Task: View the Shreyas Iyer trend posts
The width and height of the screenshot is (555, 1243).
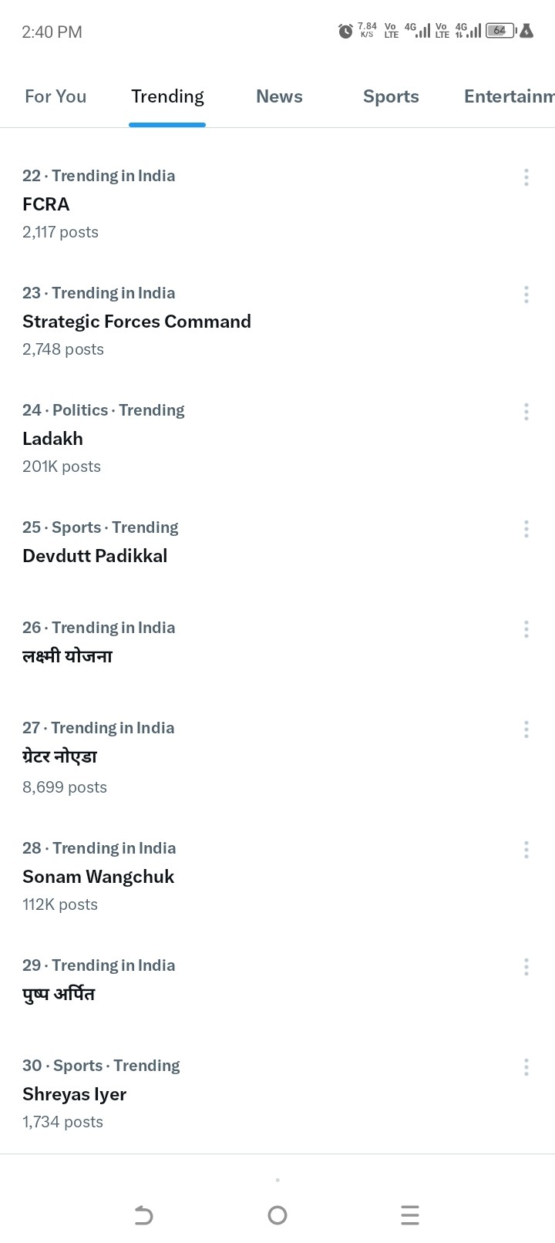Action: coord(75,1094)
